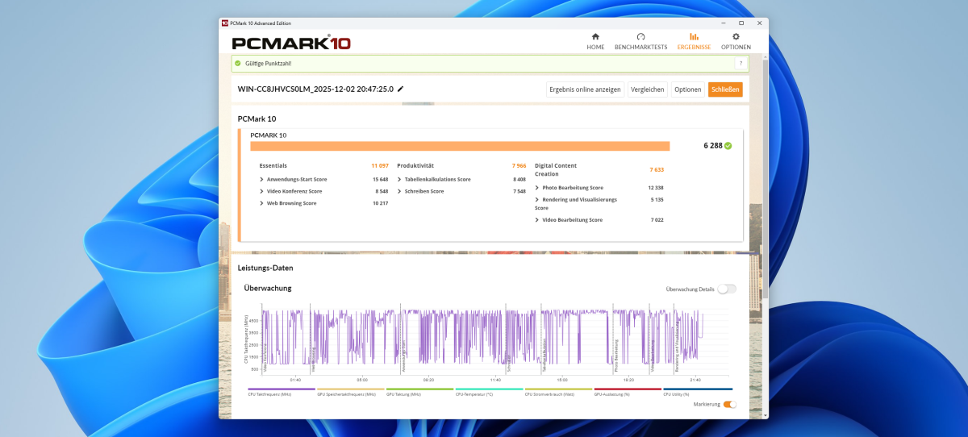Click the GPU Speichertaktfrequenz legend swatch
This screenshot has height=437, width=968.
pos(350,389)
